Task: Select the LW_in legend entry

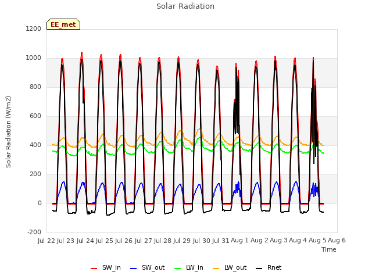Action: [x=189, y=268]
